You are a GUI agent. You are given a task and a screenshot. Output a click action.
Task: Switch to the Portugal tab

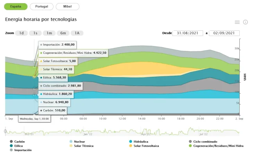click(x=41, y=7)
